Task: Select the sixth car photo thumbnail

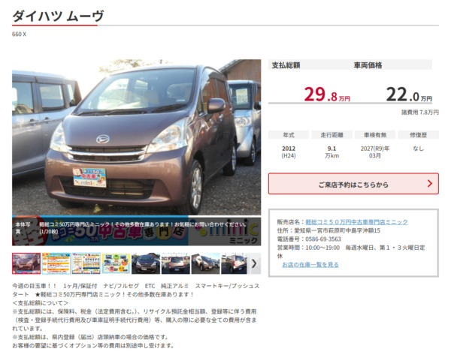Action: 176,263
